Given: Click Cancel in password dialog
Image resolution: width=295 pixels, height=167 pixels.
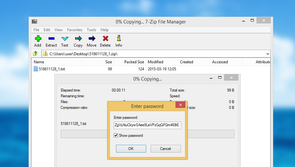Looking at the screenshot, I should (165, 149).
